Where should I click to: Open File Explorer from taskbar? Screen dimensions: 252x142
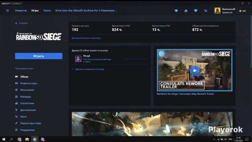click(27, 139)
